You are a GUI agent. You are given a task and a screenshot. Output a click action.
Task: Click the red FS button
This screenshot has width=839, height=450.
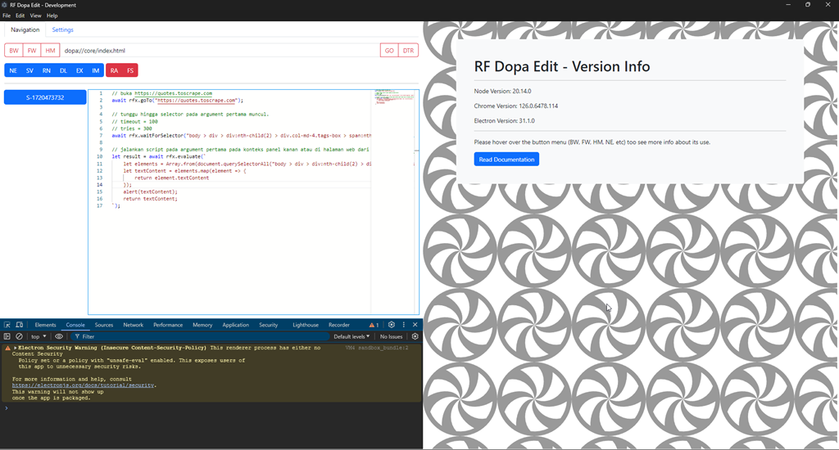pos(130,70)
